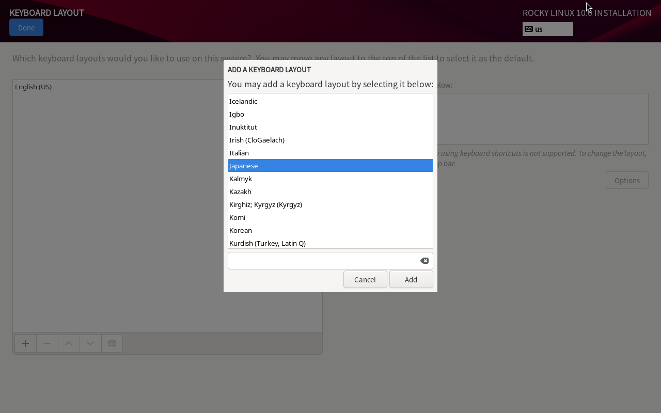Image resolution: width=661 pixels, height=413 pixels.
Task: Select Kurdish (Turkey, Latin Q) layout
Action: click(x=330, y=243)
